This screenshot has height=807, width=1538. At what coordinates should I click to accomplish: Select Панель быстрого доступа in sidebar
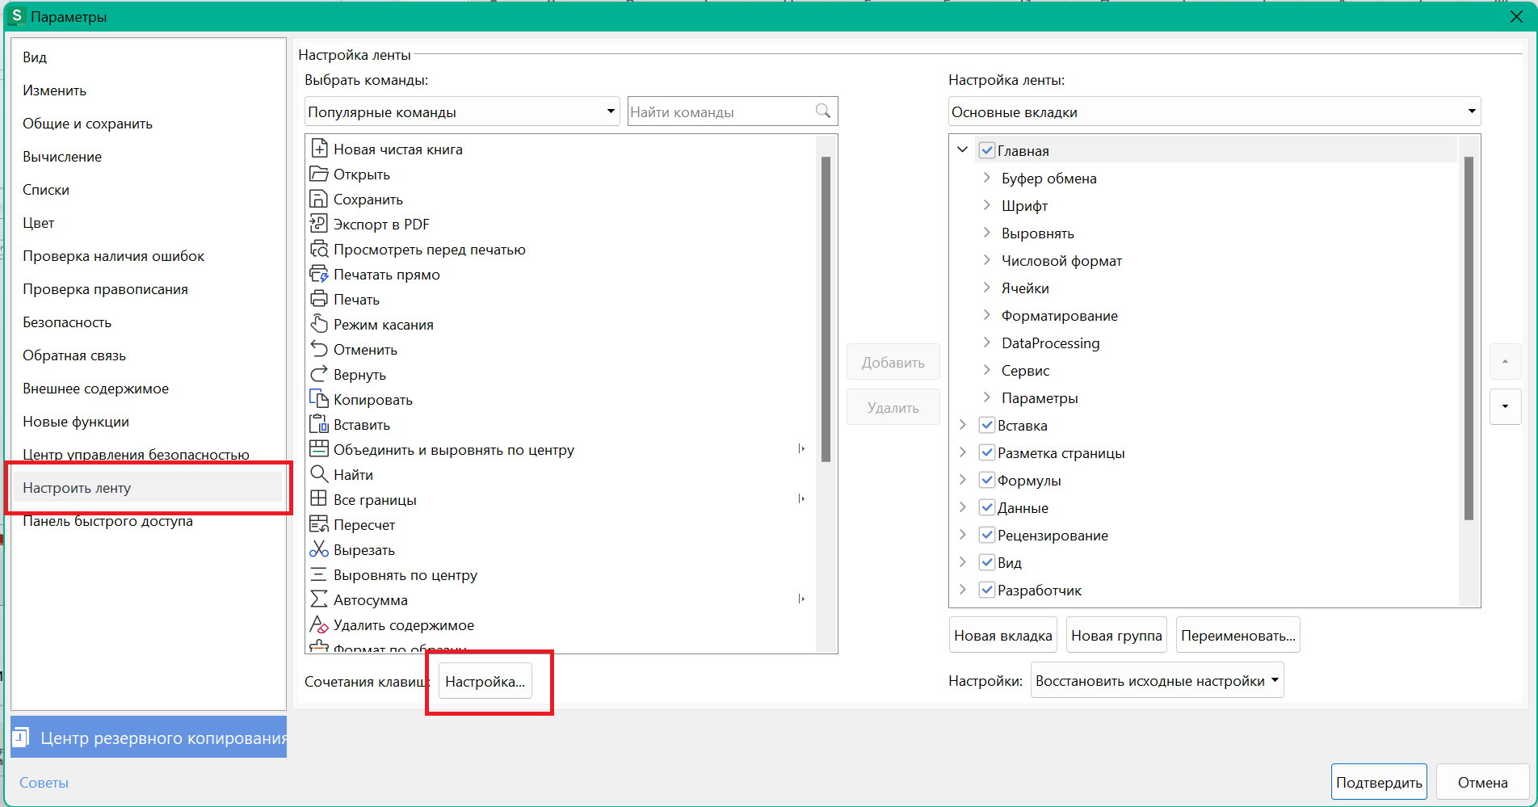[107, 521]
